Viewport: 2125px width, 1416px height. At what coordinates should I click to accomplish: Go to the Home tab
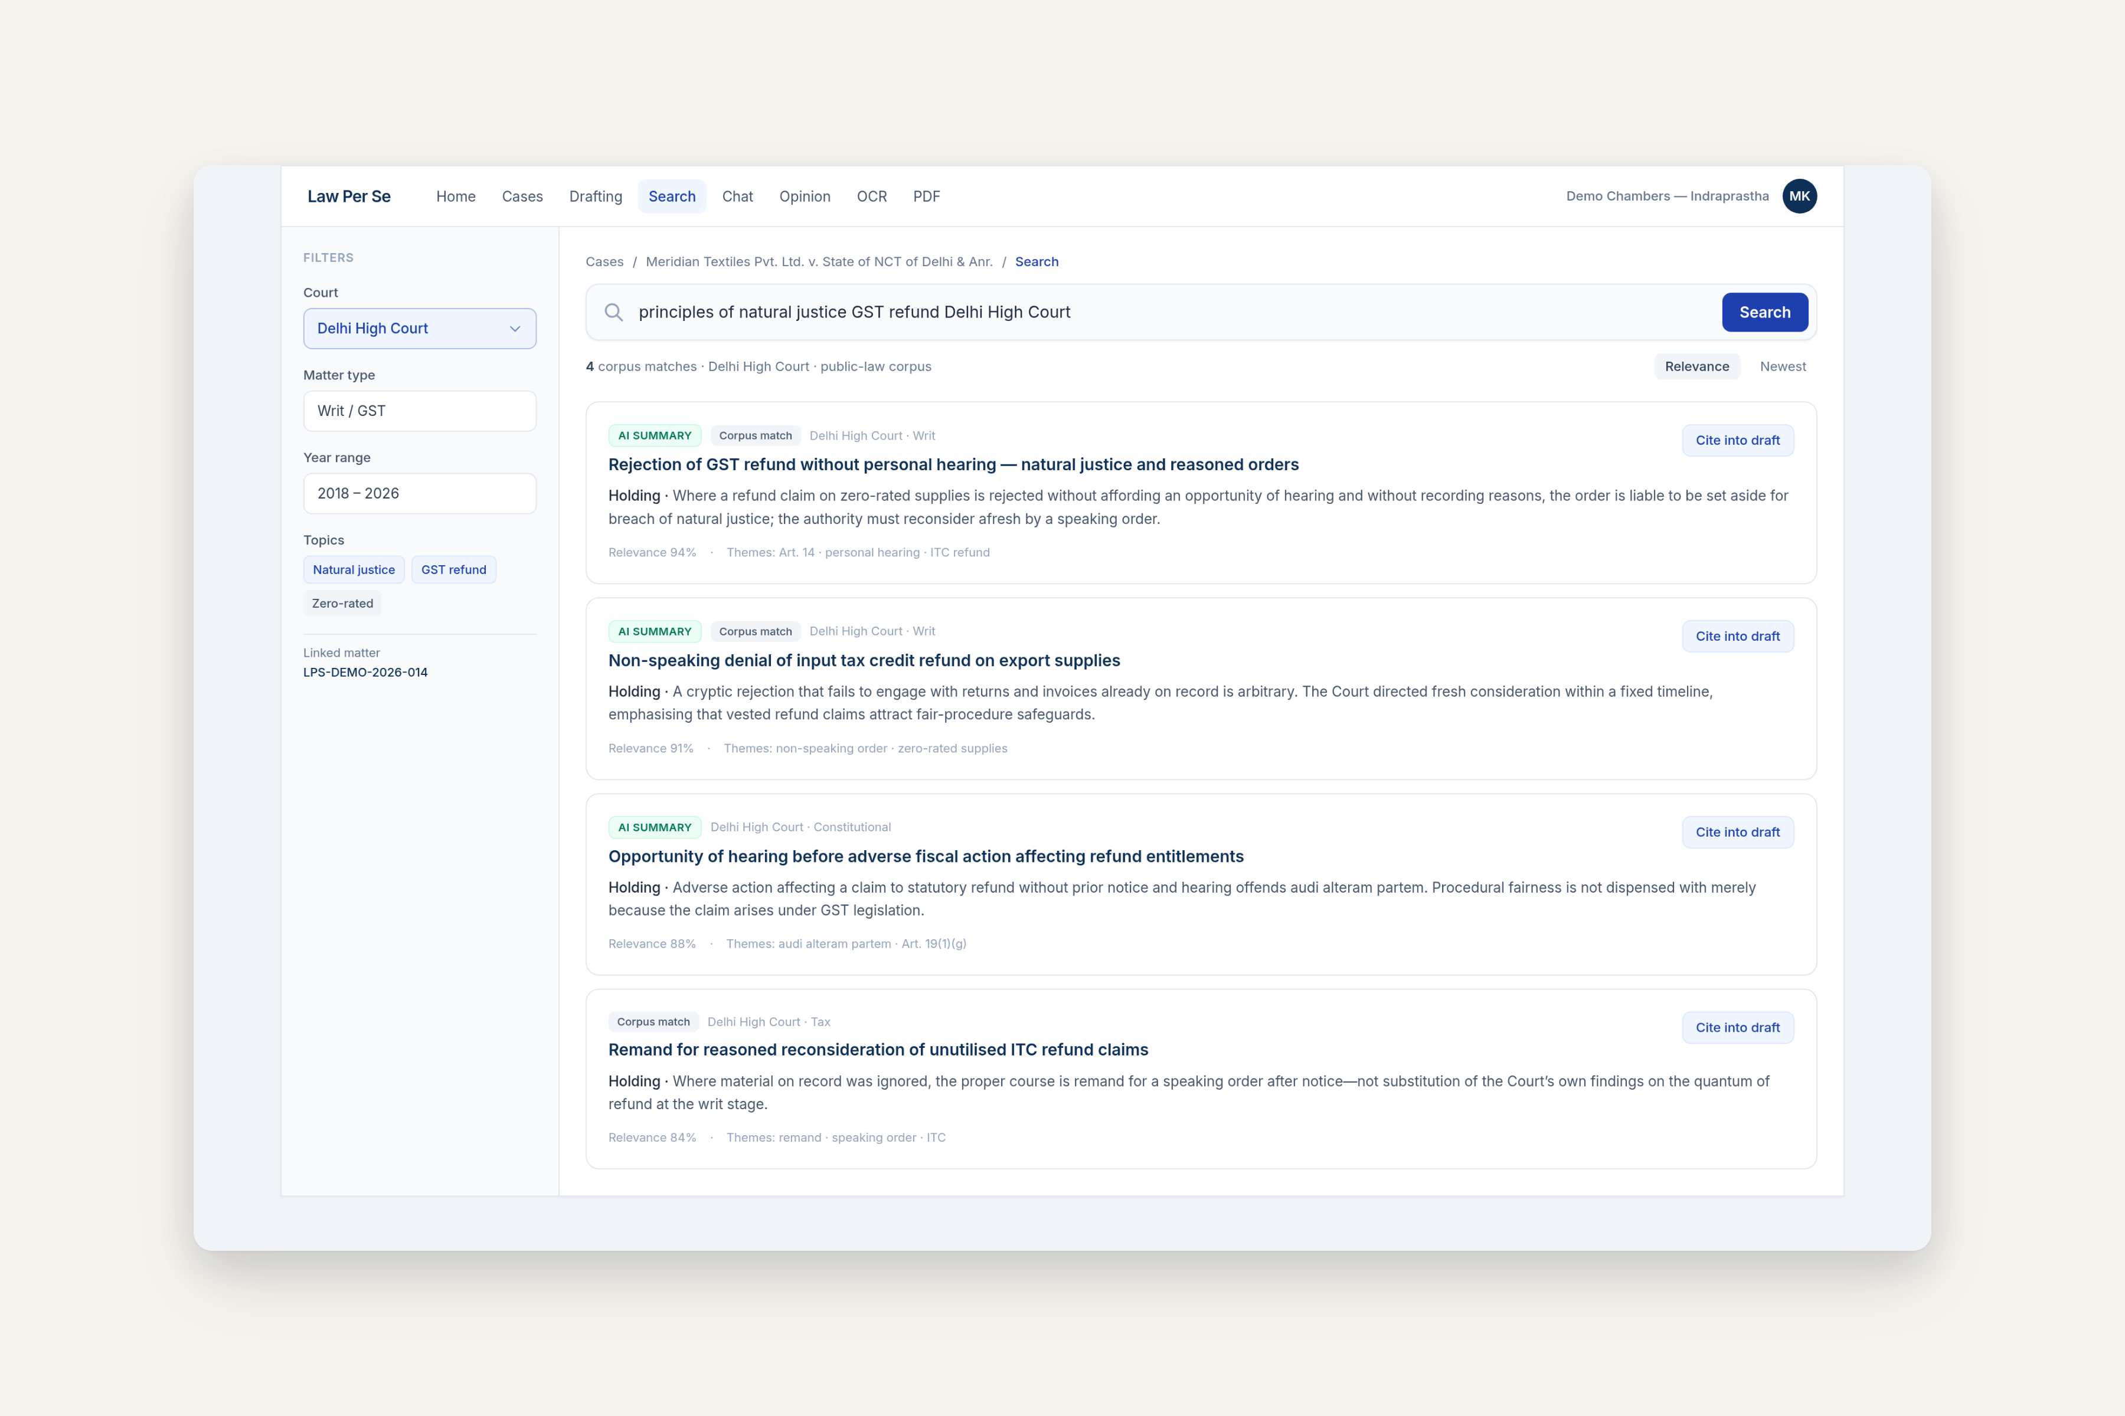pos(455,196)
